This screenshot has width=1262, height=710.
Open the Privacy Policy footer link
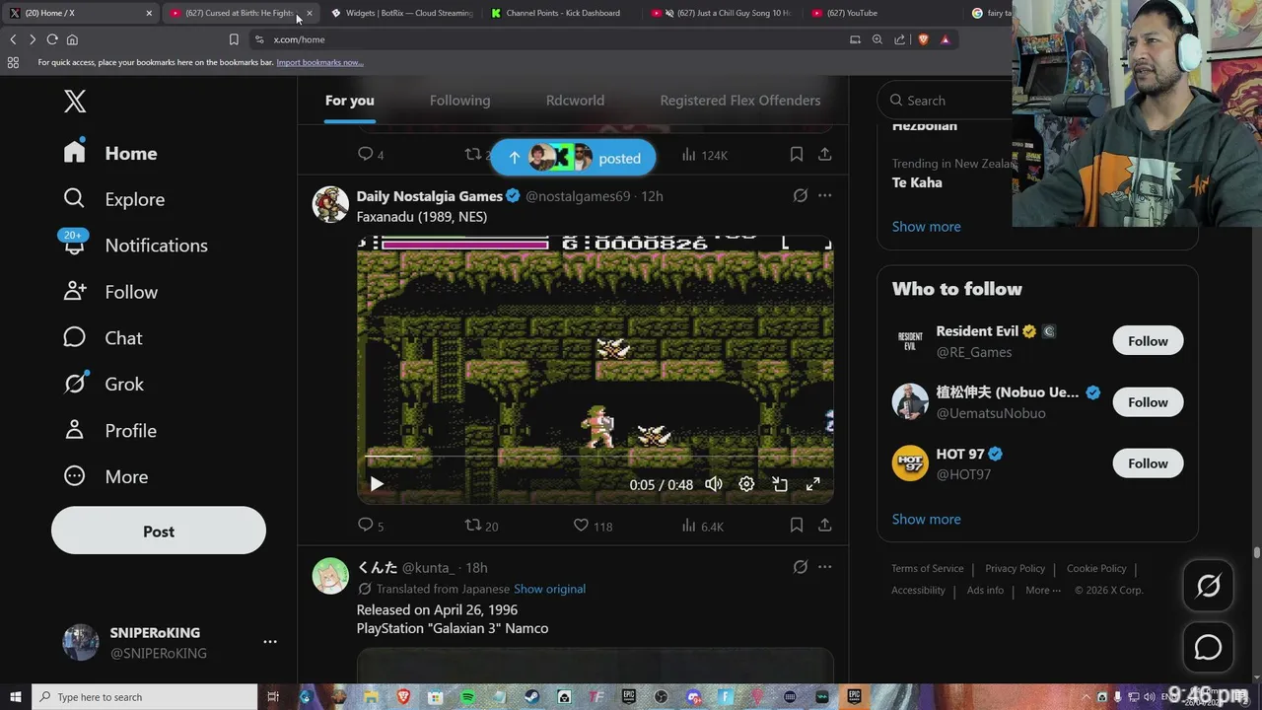pos(1015,569)
